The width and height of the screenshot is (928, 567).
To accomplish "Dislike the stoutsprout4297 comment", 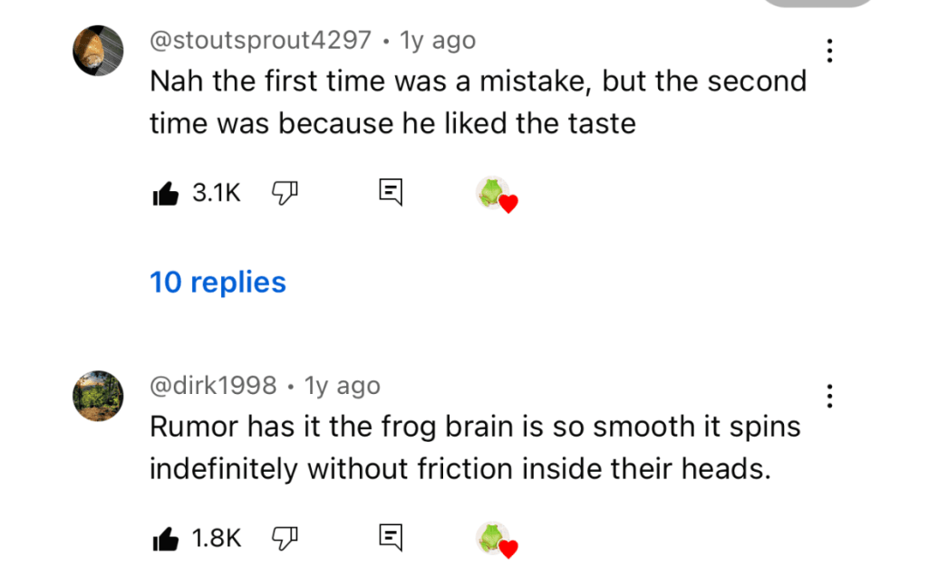I will pos(285,192).
